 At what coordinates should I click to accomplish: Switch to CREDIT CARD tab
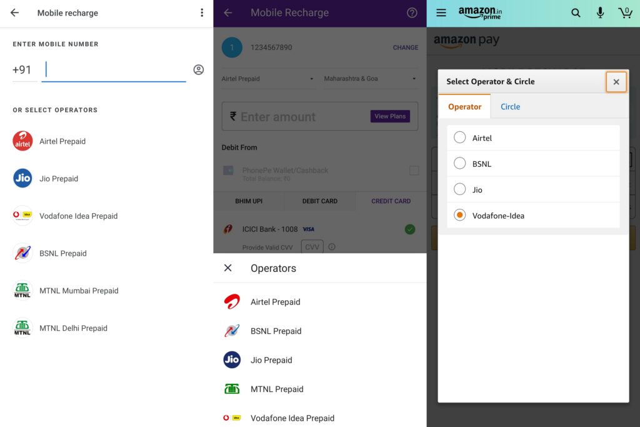click(391, 201)
